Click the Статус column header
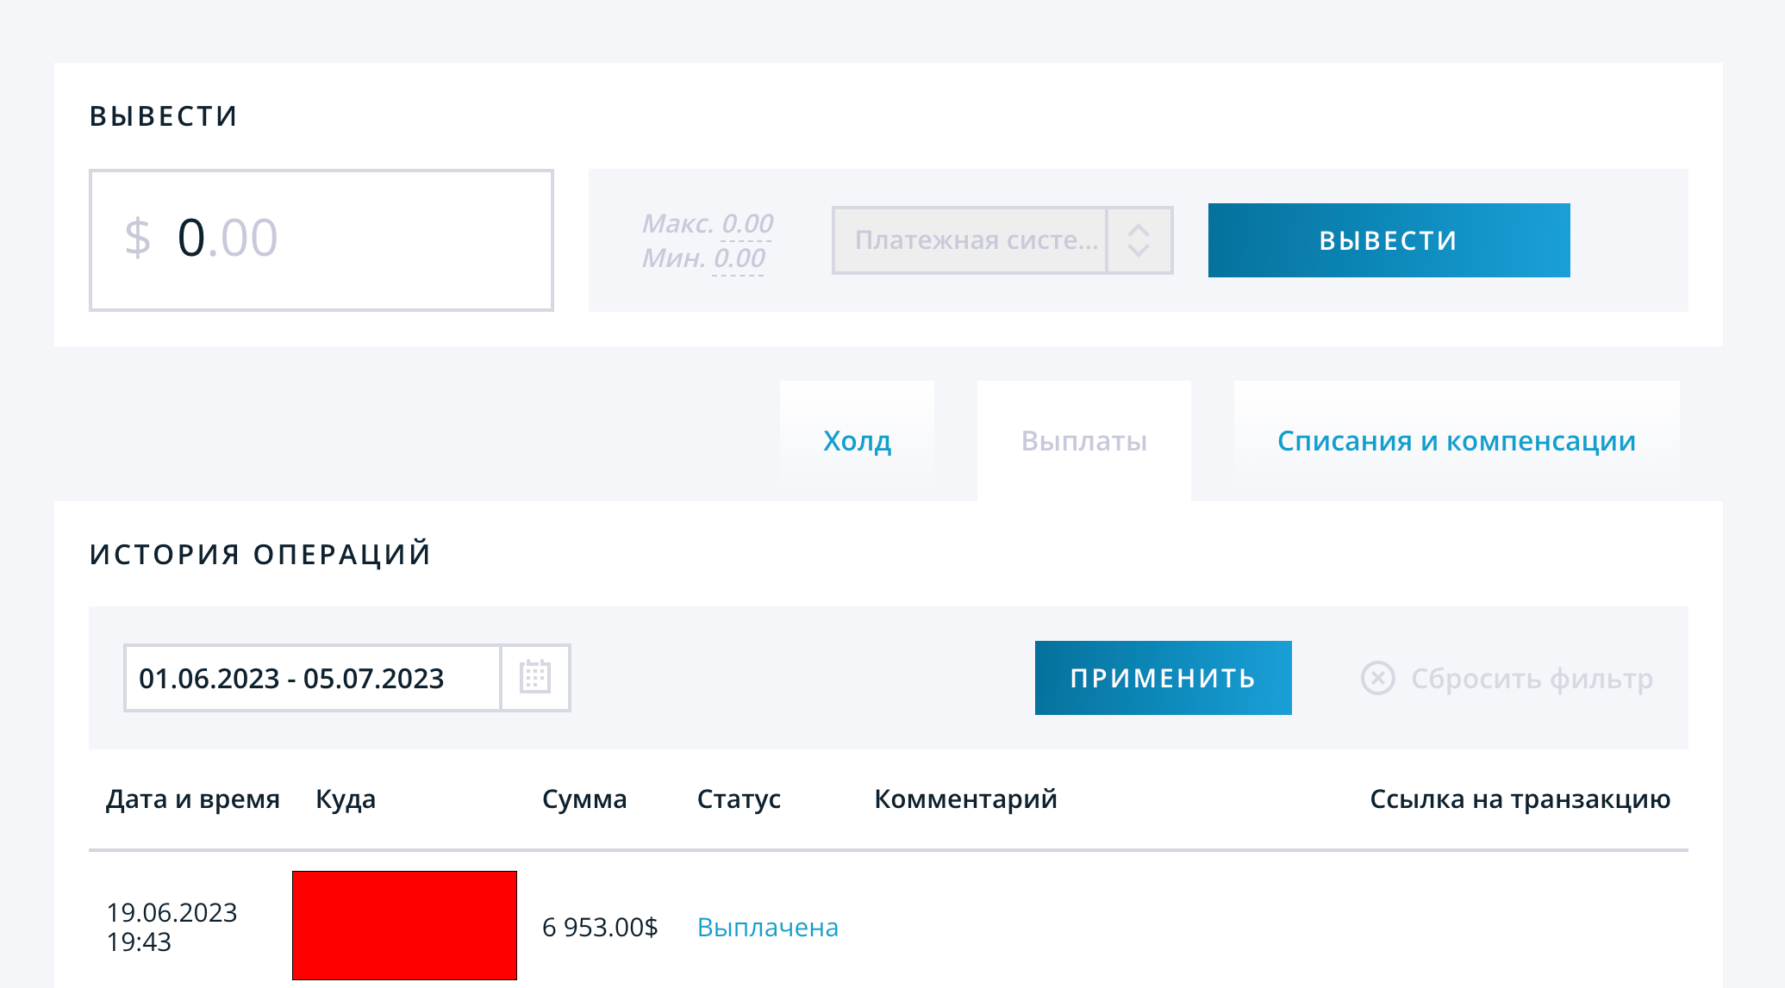This screenshot has height=988, width=1785. click(x=738, y=799)
